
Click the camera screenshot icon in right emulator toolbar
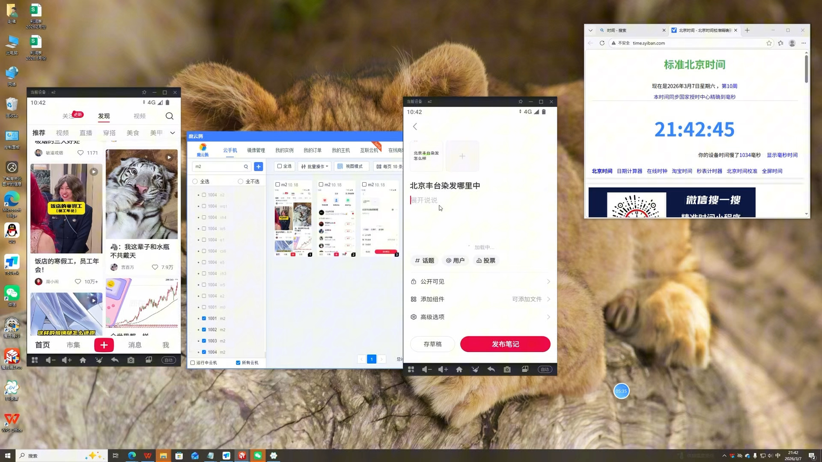507,369
